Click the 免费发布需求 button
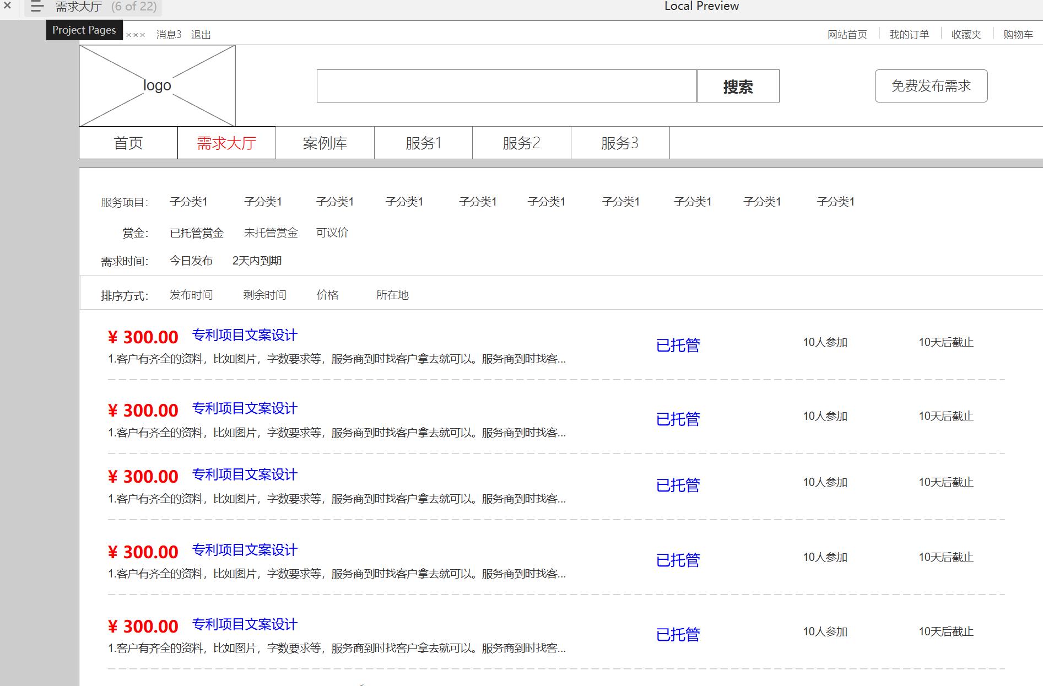Screen dimensions: 1043x686 (931, 86)
